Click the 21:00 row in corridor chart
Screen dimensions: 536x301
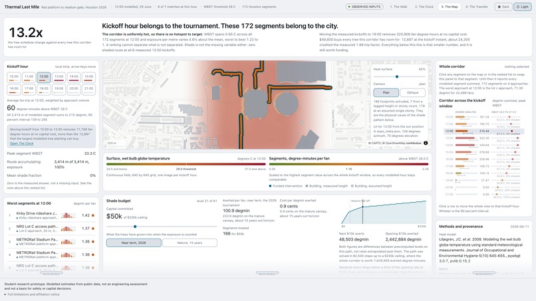[483, 195]
